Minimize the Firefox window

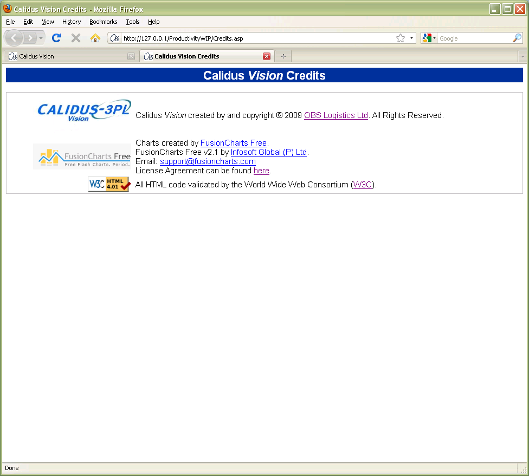[495, 9]
